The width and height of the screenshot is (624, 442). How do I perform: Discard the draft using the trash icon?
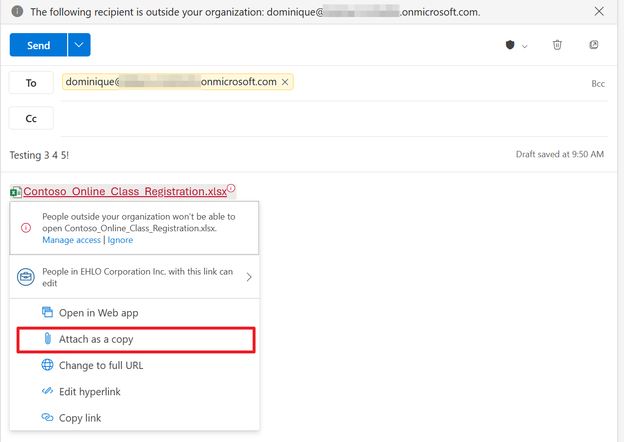point(557,45)
